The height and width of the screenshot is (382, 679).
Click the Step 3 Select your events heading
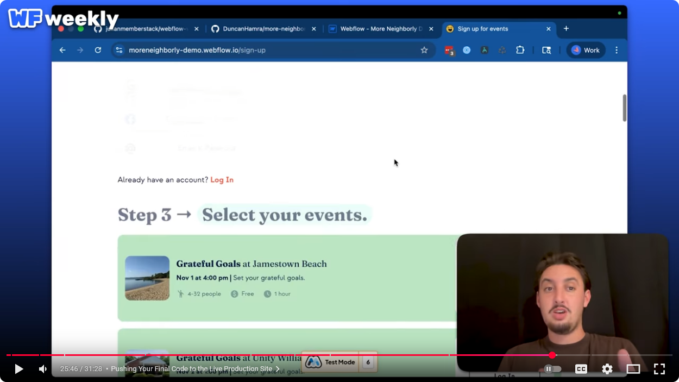click(x=244, y=215)
